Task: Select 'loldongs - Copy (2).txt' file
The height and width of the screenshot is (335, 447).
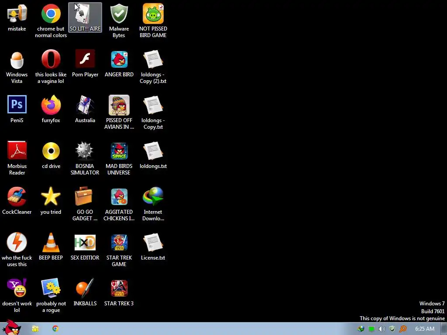Action: point(153,67)
